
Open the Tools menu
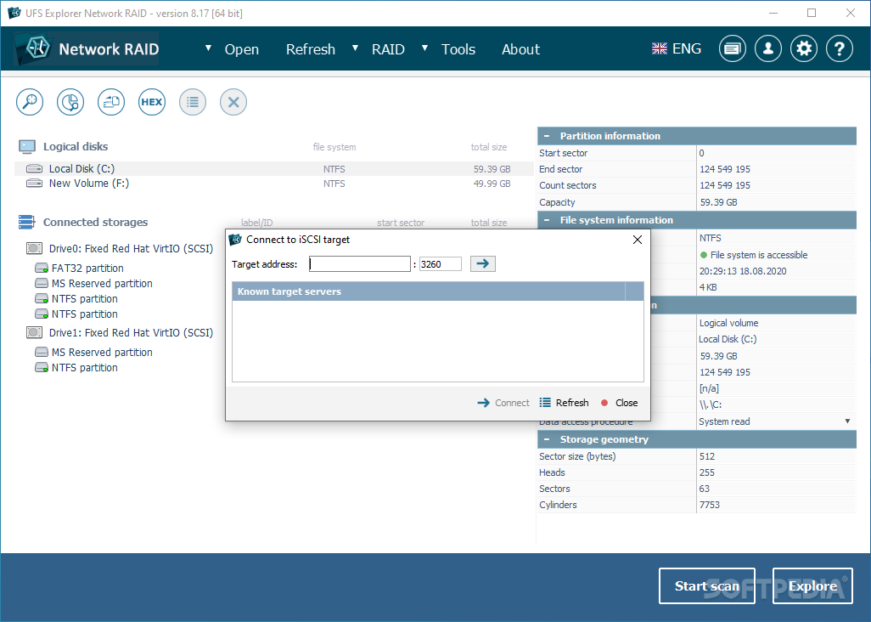(458, 49)
